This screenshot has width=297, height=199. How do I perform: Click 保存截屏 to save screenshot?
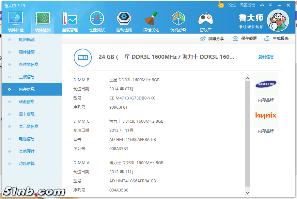245,38
